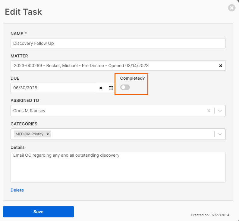
Task: Click the Completed? label
Action: [132, 78]
